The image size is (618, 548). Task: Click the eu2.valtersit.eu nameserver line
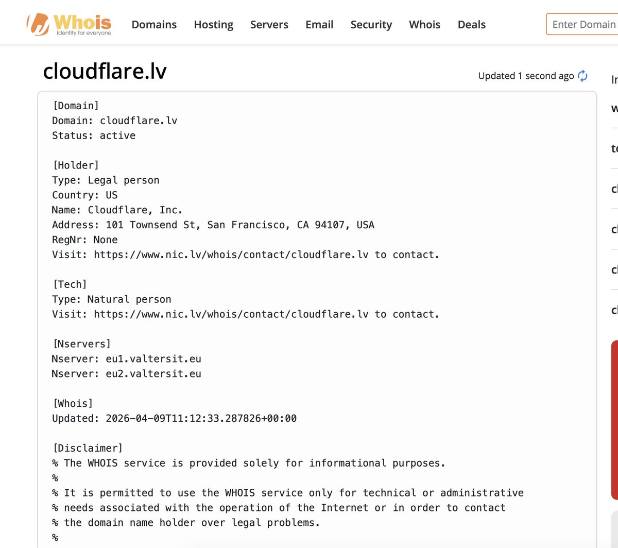127,374
